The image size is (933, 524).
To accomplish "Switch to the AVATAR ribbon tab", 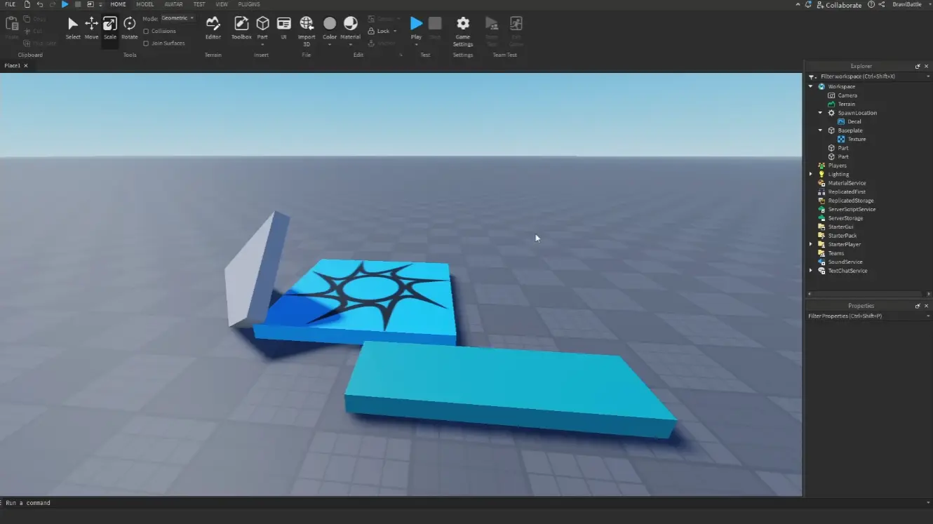I will click(173, 4).
